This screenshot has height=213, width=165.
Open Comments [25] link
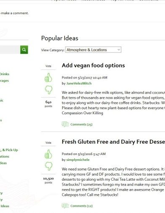(x=81, y=124)
